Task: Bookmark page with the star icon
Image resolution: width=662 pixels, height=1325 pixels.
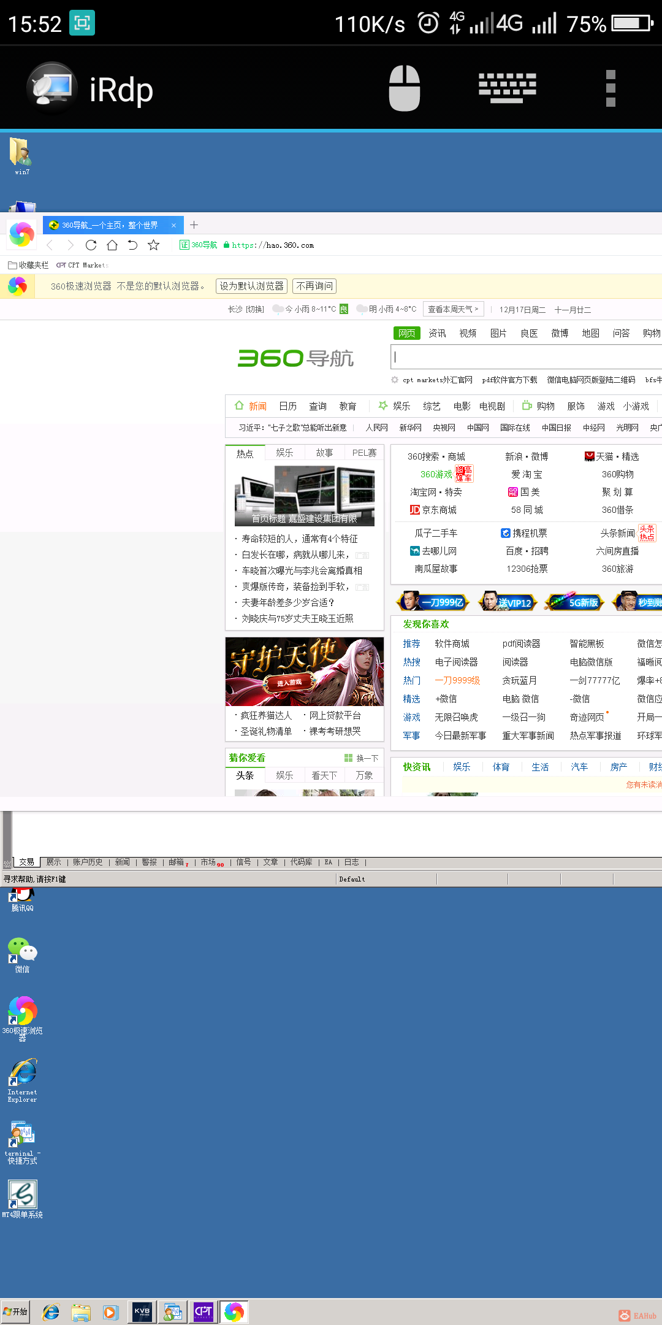Action: (154, 245)
